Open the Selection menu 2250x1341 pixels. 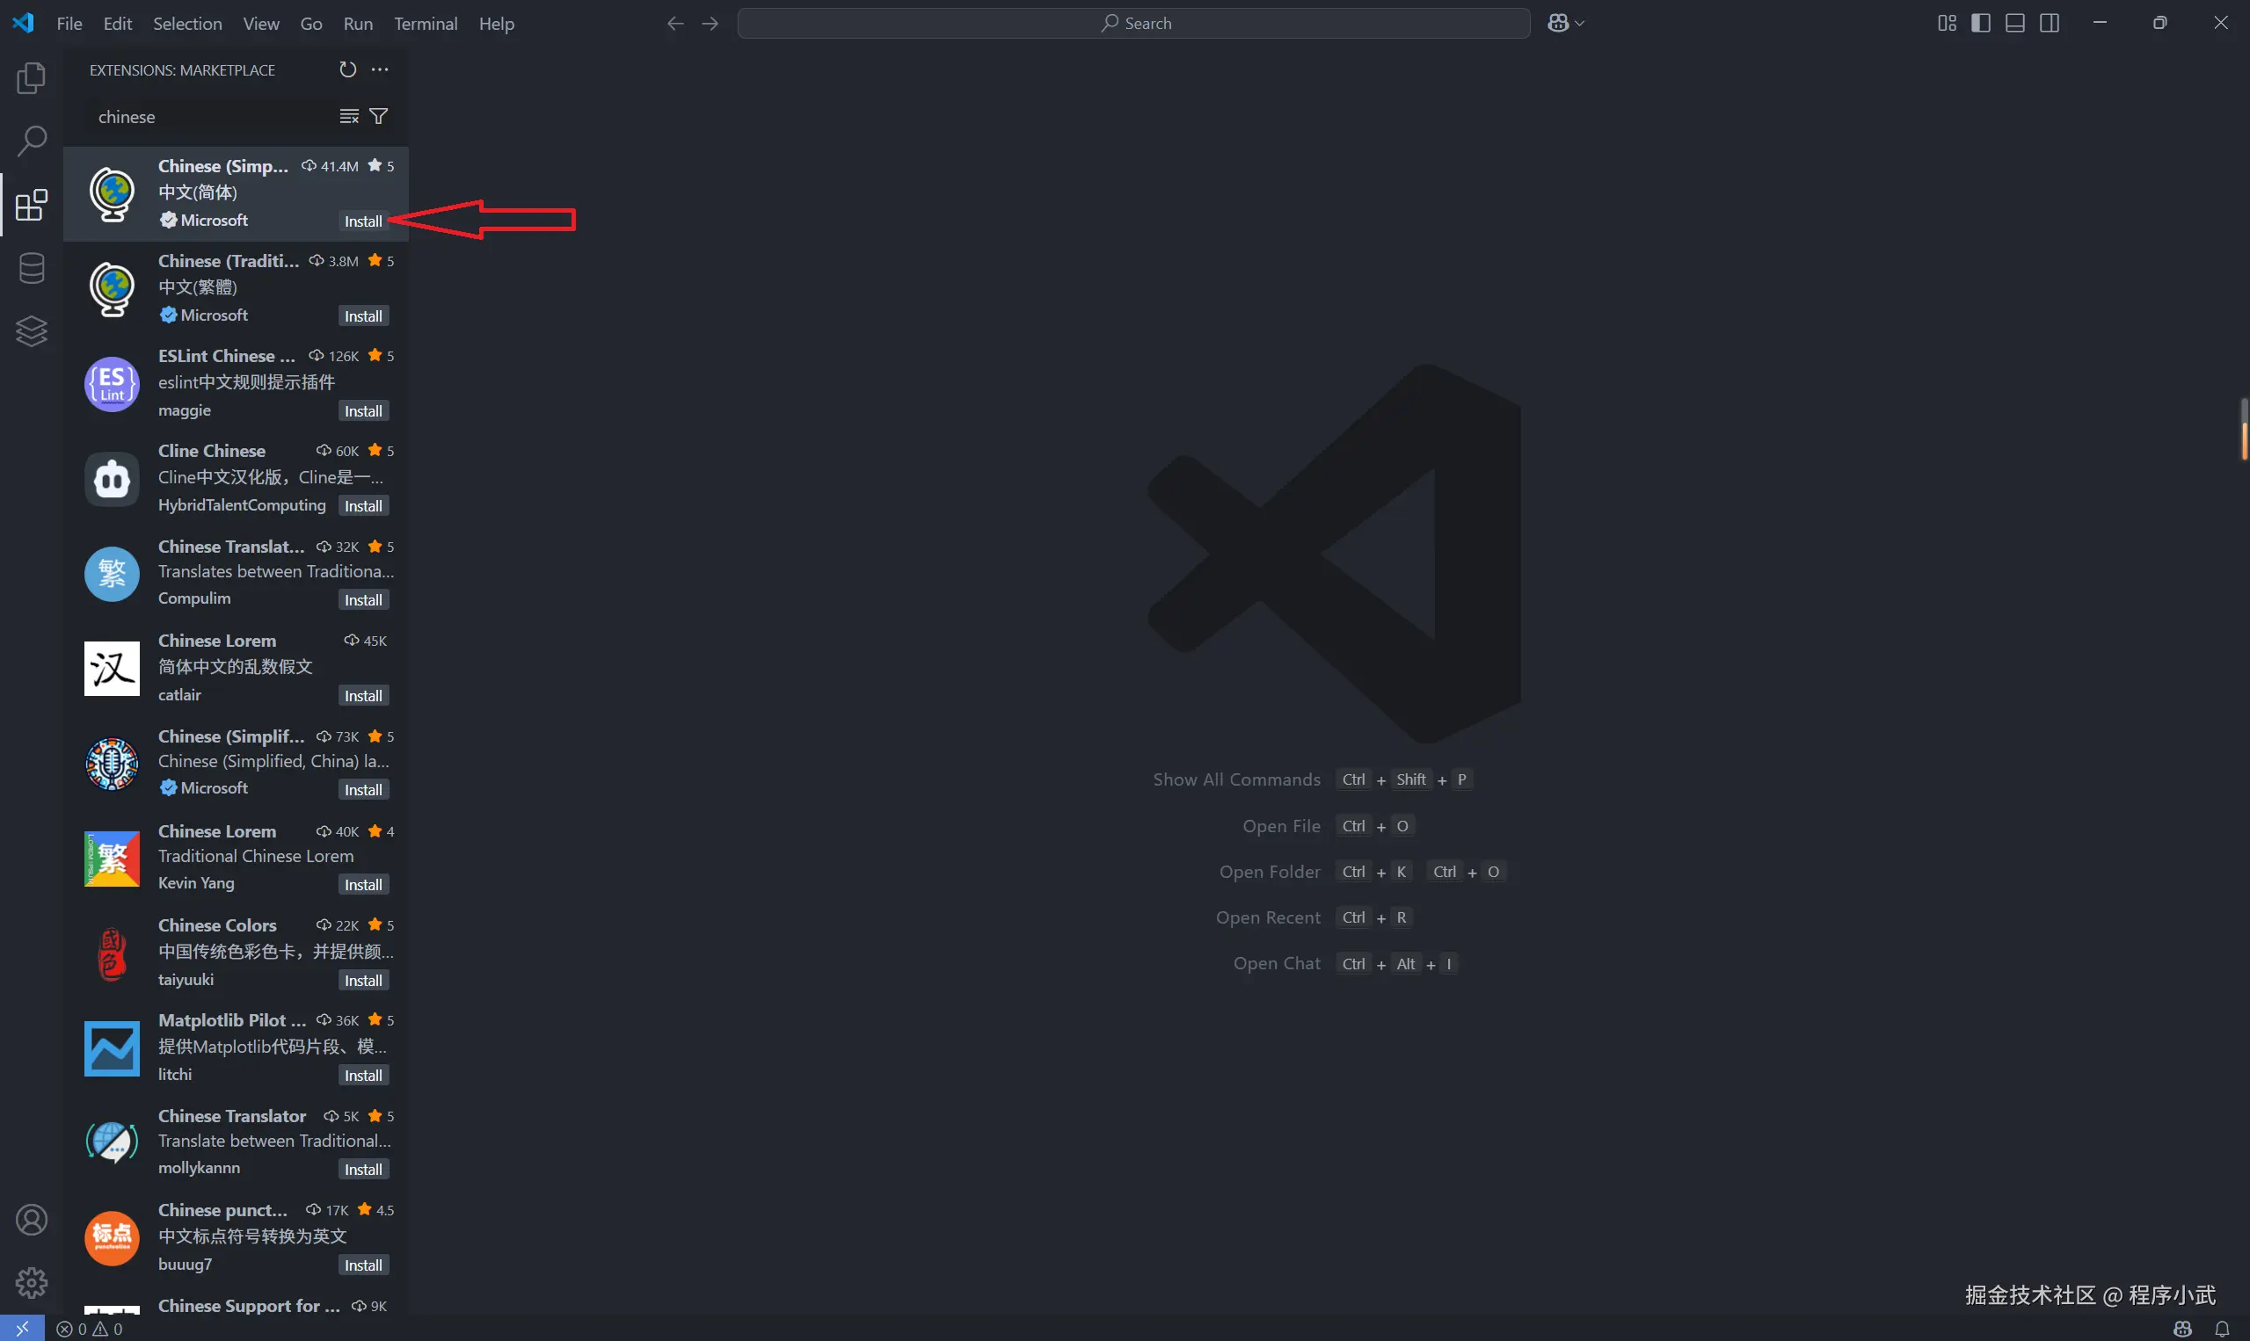[187, 24]
